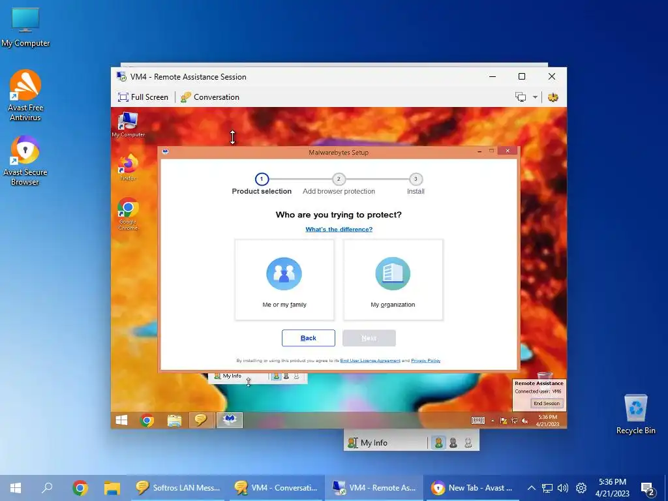The image size is (668, 501).
Task: Click the greyed-out Next button
Action: [369, 338]
